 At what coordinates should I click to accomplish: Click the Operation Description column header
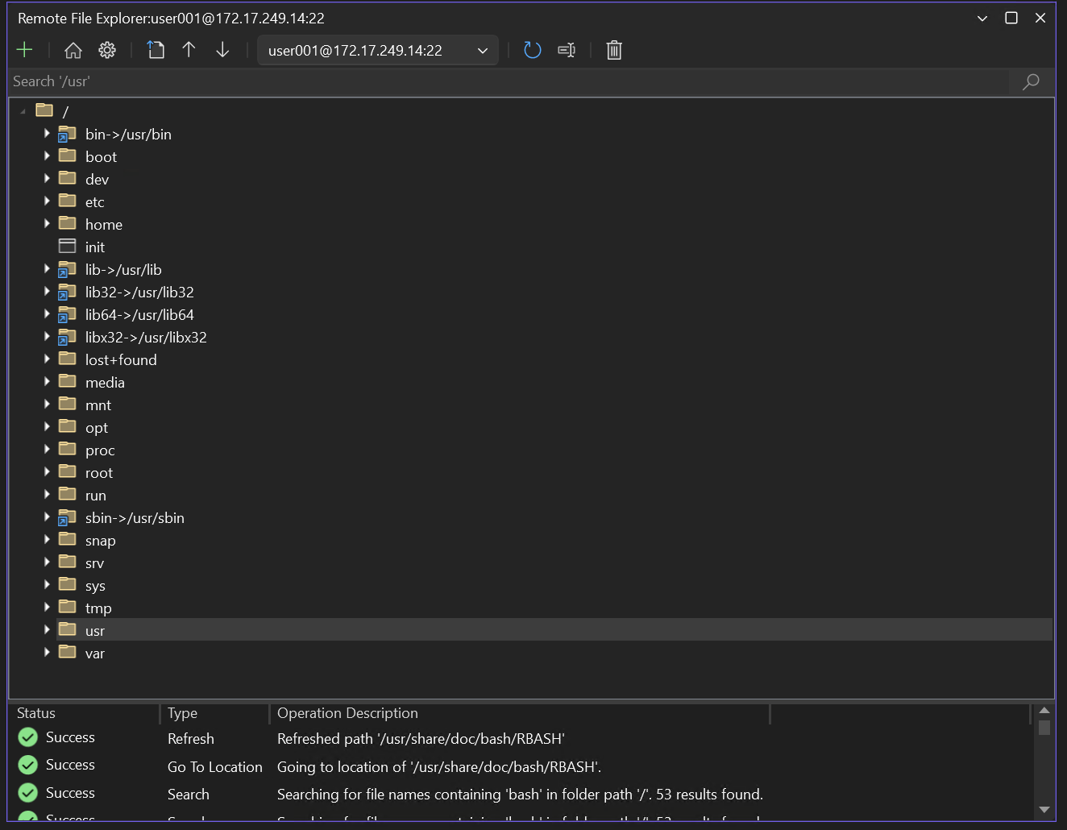pos(347,713)
